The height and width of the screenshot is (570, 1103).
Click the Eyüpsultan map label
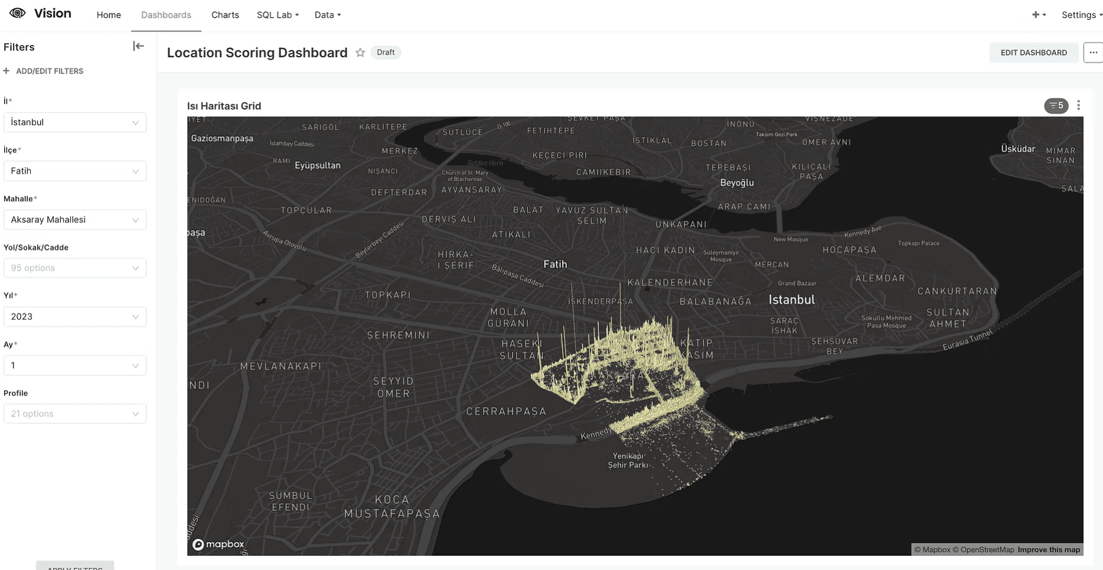click(318, 165)
